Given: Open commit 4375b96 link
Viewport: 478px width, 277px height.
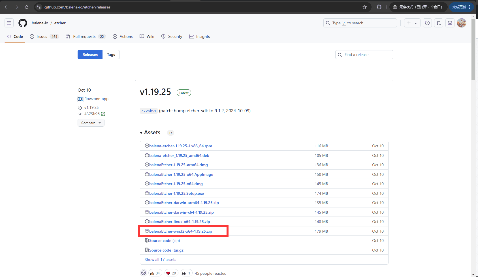Looking at the screenshot, I should (92, 114).
